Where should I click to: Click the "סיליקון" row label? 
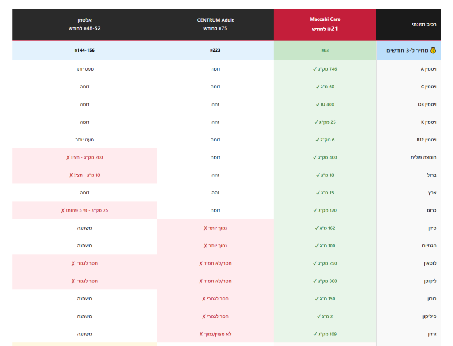(429, 316)
